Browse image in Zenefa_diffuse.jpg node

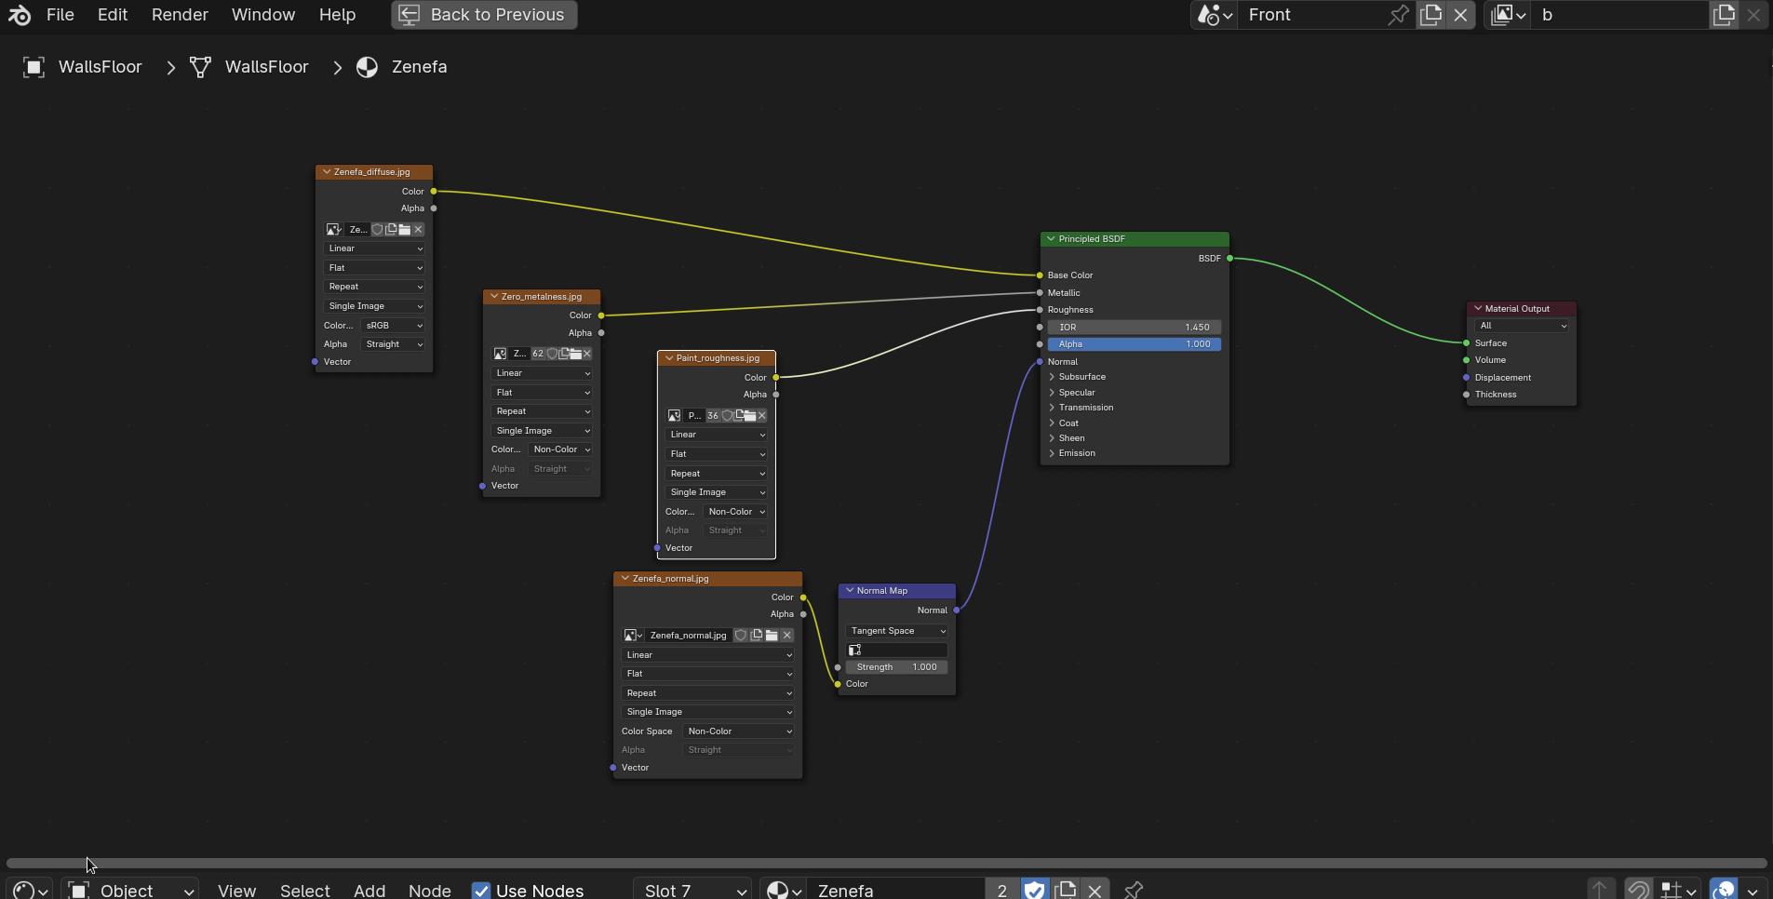[333, 230]
